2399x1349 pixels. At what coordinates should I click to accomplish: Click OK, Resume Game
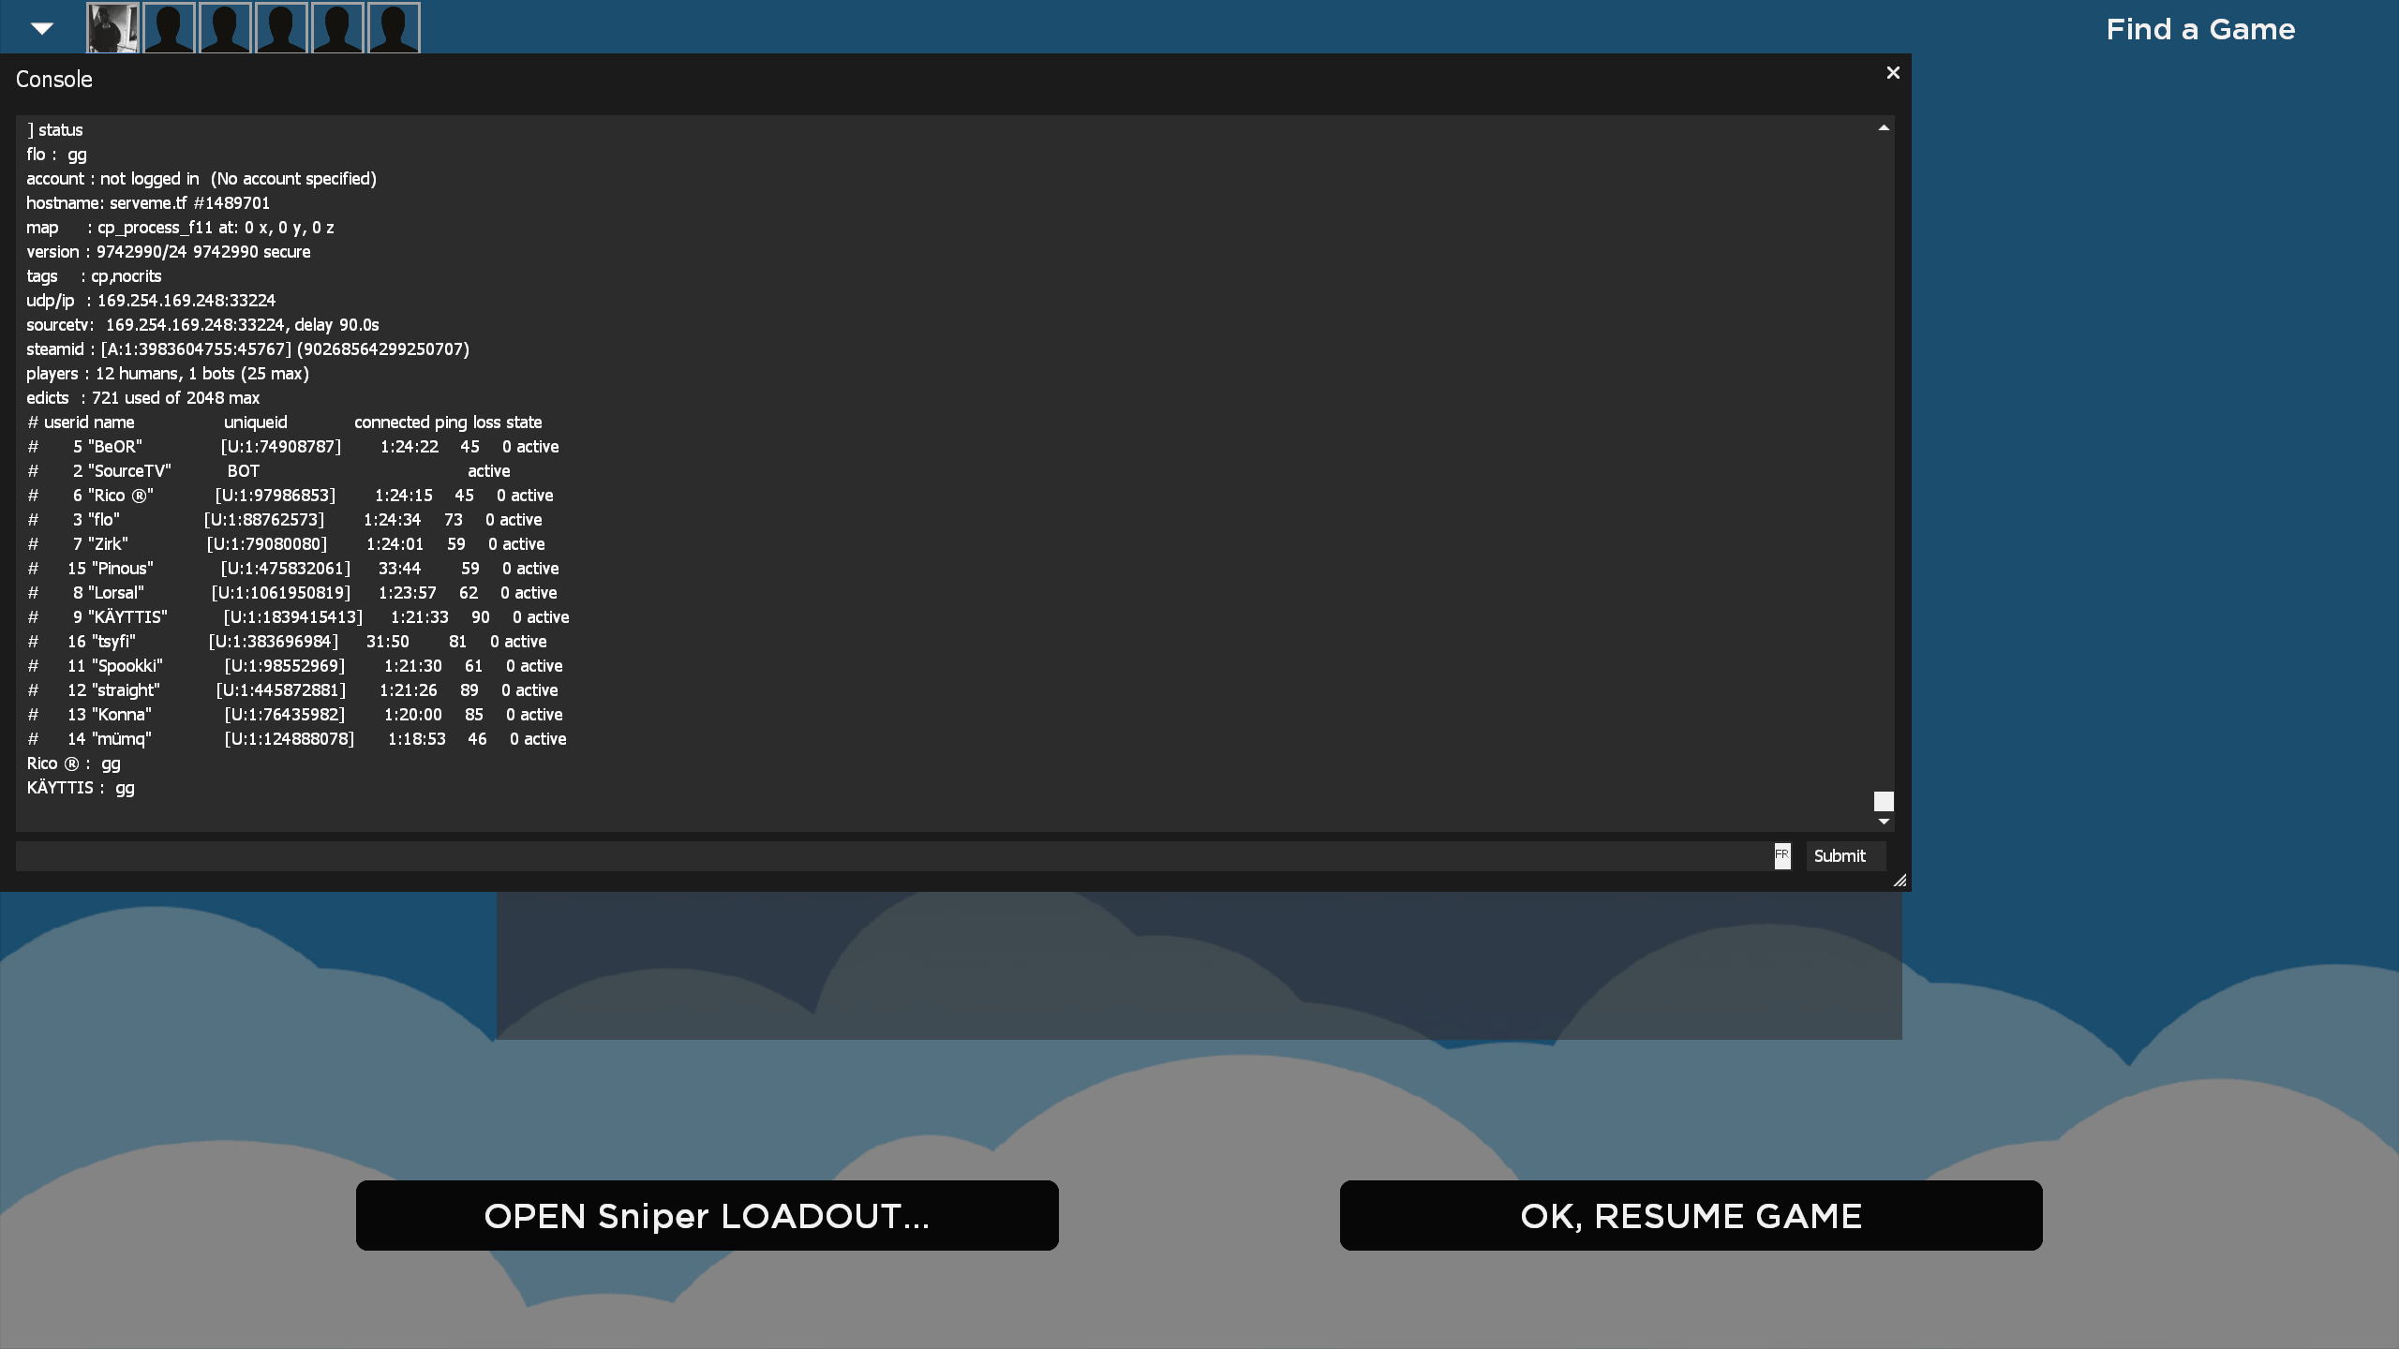1691,1215
